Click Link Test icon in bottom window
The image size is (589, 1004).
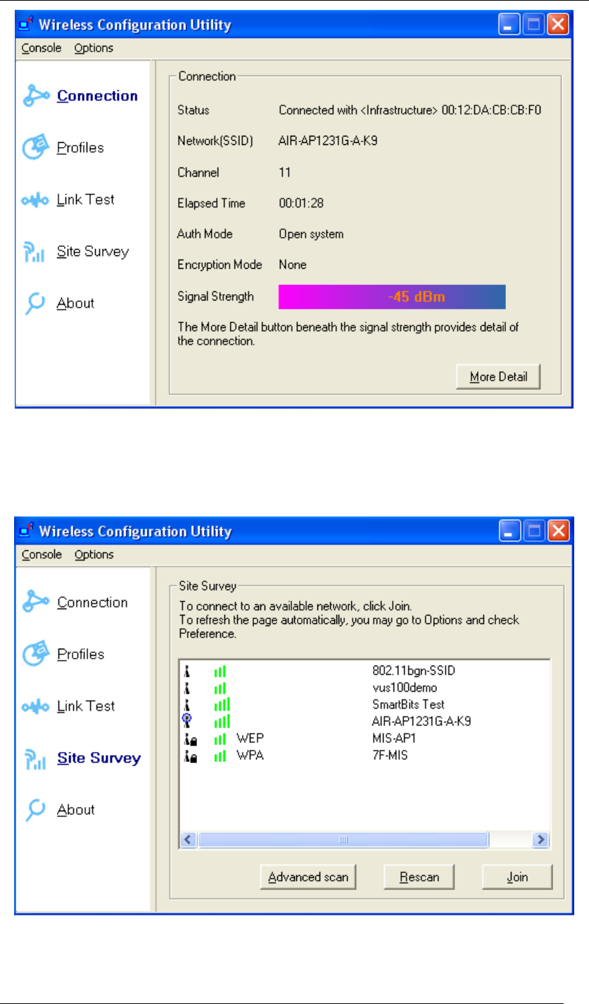tap(35, 706)
